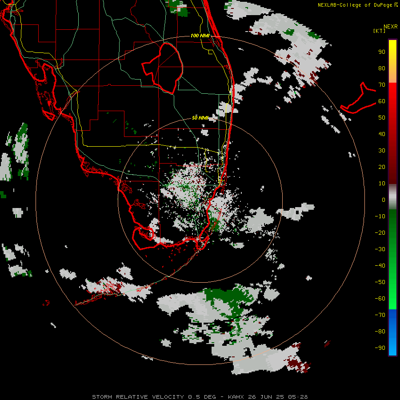This screenshot has width=400, height=400.
Task: Click the -70 value on velocity scale
Action: pyautogui.click(x=380, y=315)
